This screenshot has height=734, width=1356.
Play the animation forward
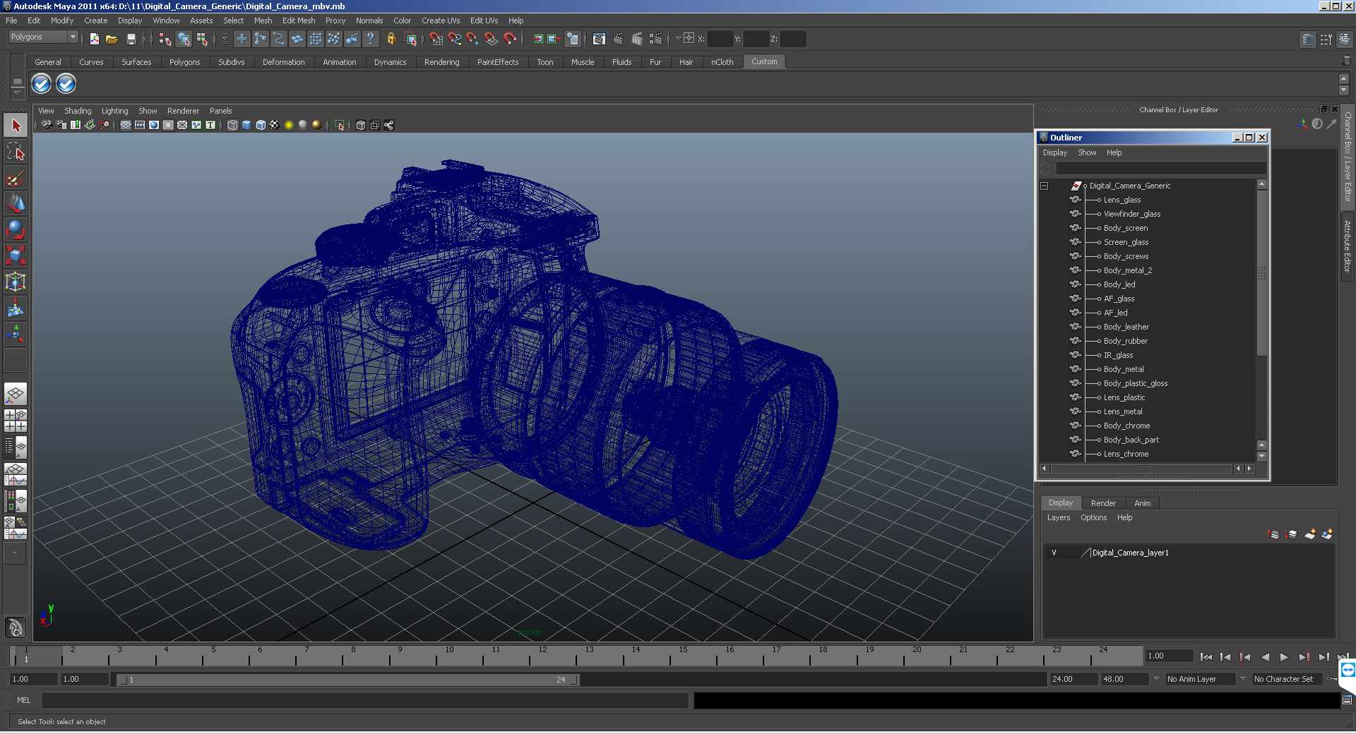[1284, 657]
